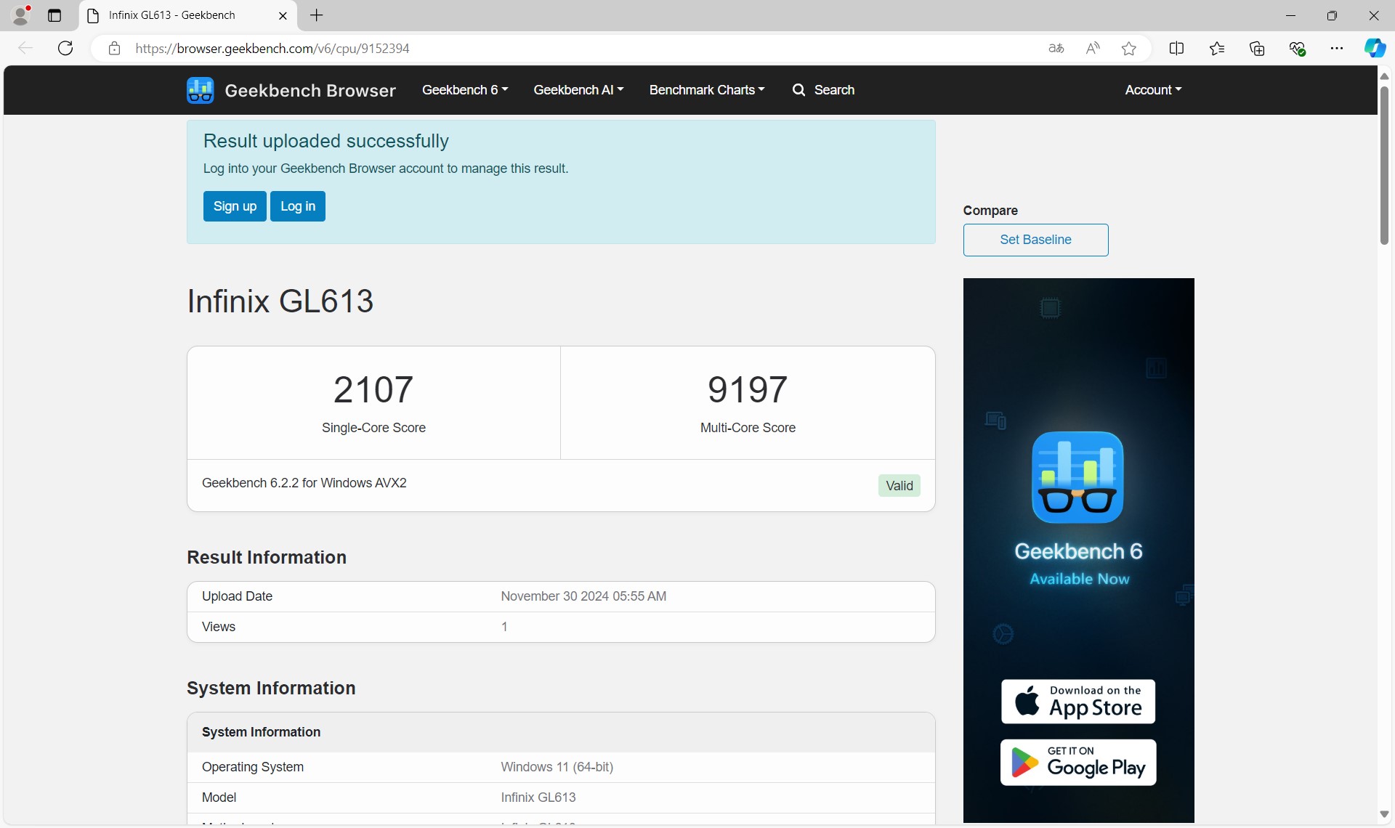Click Download on the App Store badge

pos(1078,702)
